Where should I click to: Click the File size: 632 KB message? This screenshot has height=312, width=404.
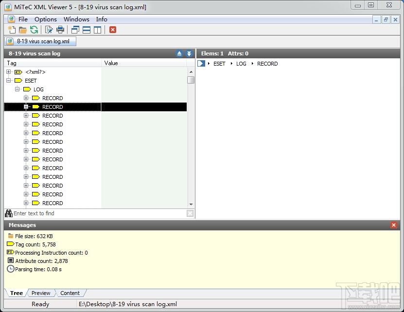coord(34,236)
